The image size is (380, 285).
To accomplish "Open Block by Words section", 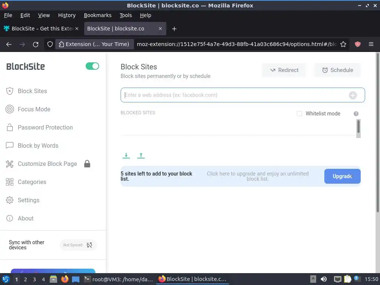I will pyautogui.click(x=32, y=145).
